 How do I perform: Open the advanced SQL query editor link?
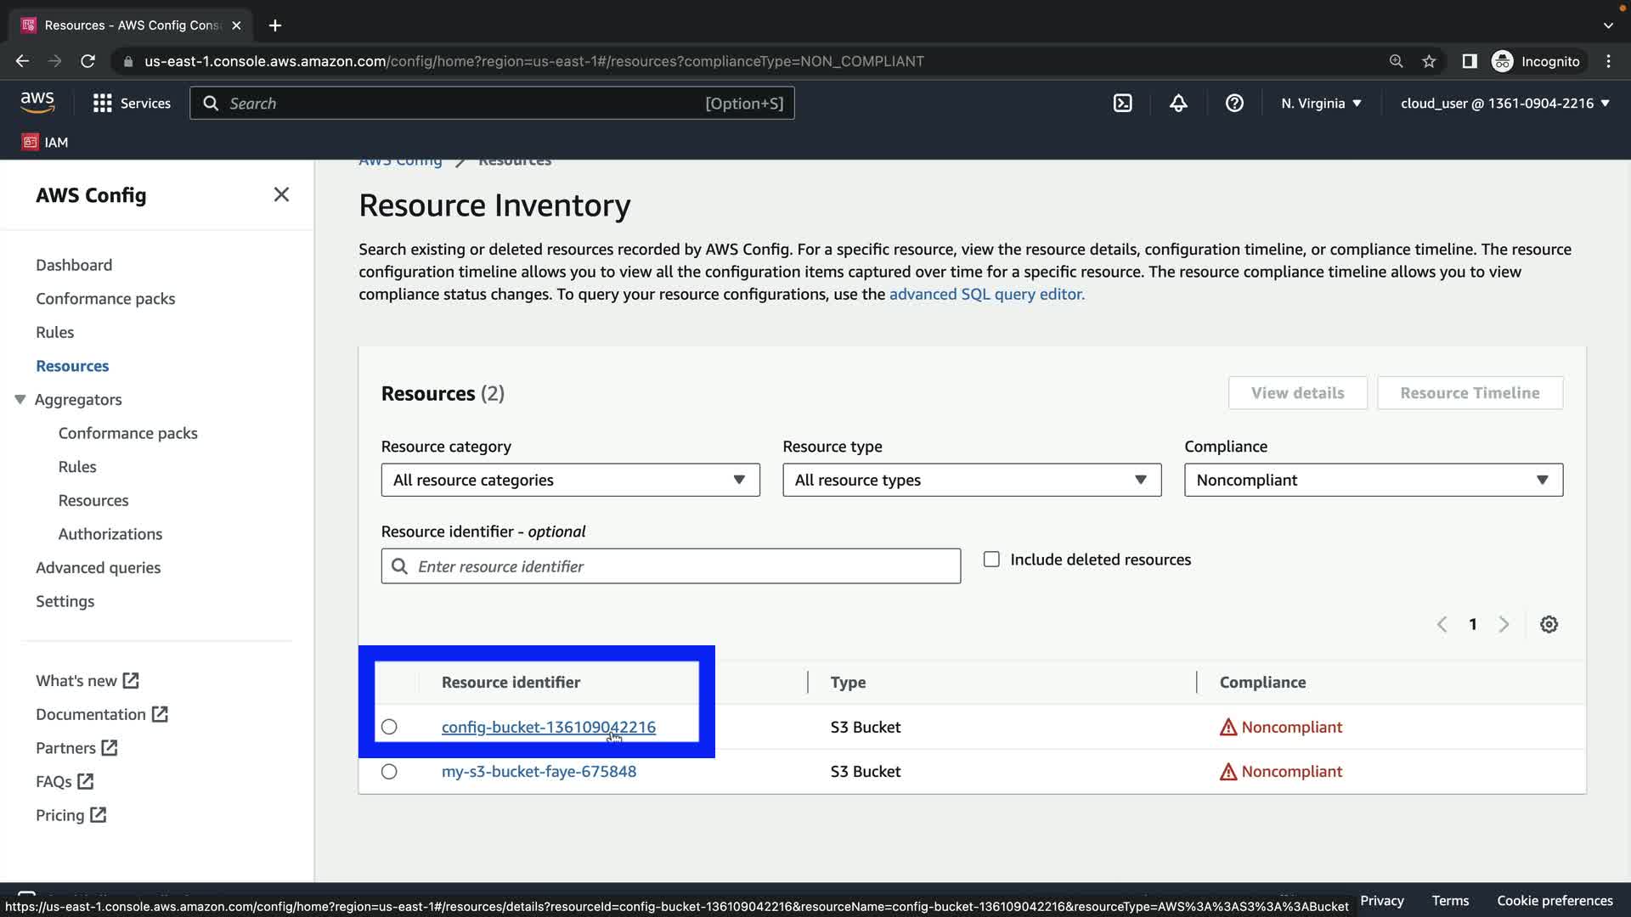pyautogui.click(x=986, y=294)
